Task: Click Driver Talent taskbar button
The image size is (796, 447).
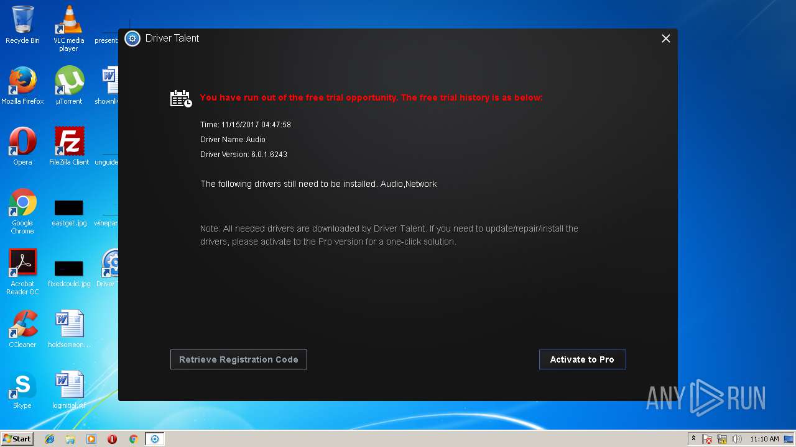Action: click(x=155, y=439)
